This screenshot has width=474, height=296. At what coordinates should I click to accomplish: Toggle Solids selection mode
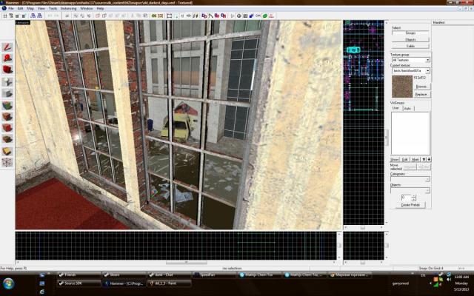[410, 47]
